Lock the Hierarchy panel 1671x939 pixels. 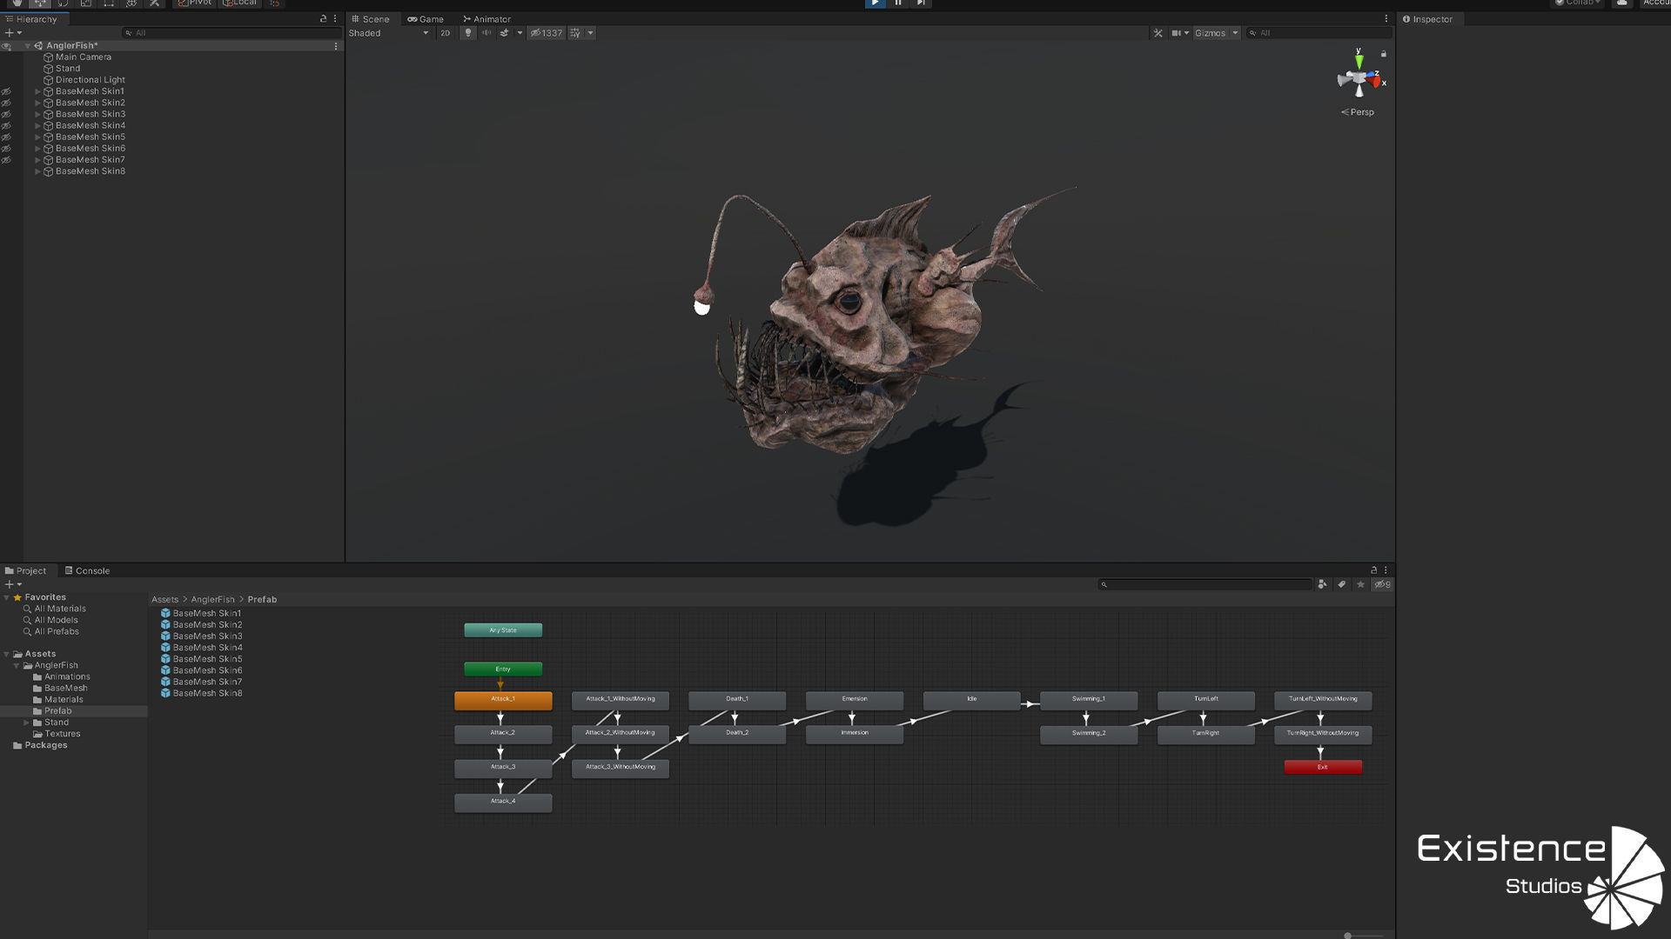(x=324, y=19)
